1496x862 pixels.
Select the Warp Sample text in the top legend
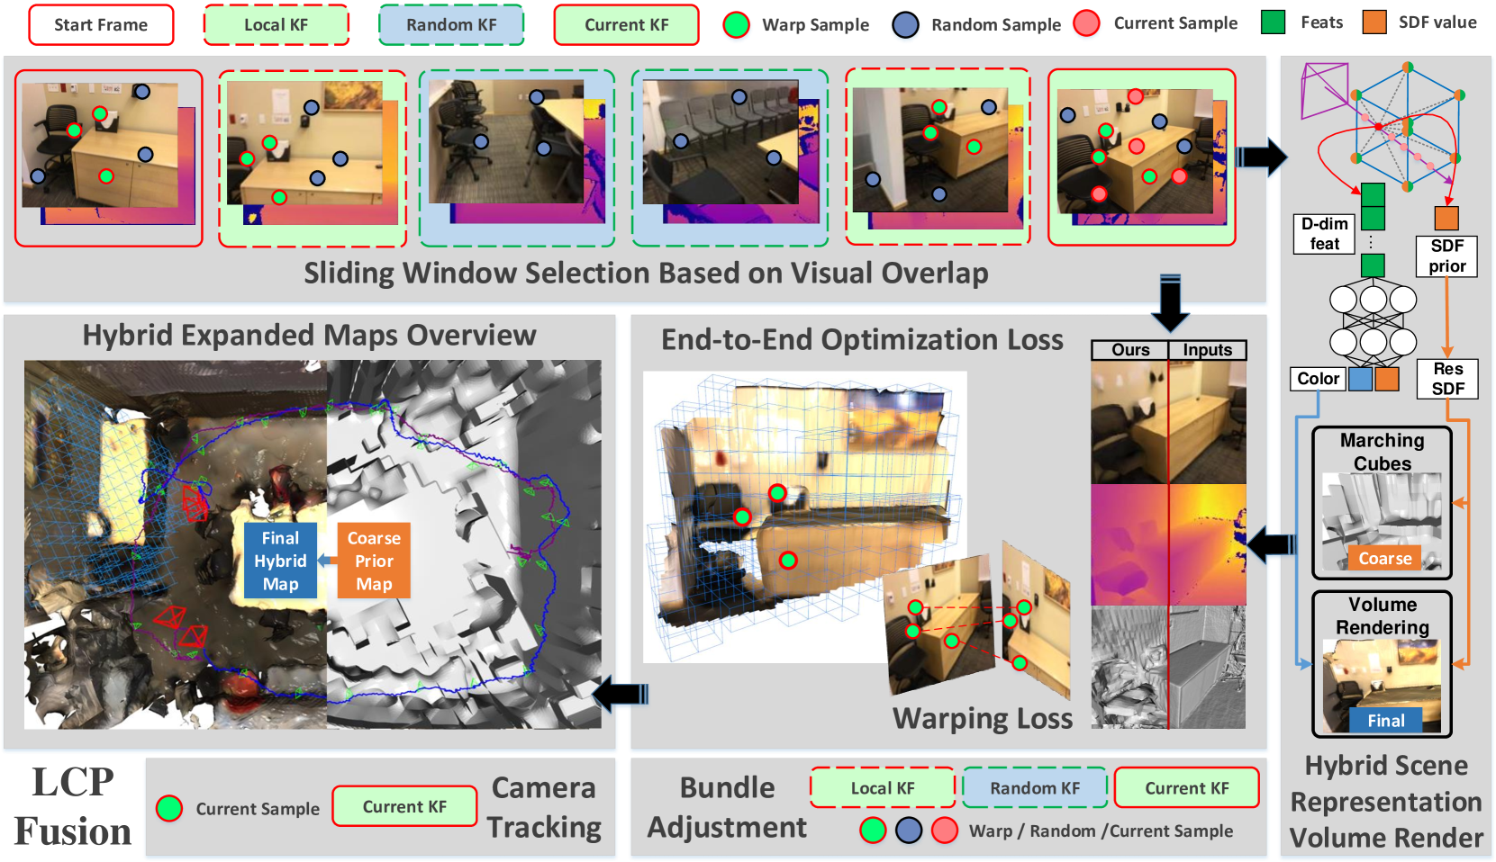click(815, 25)
